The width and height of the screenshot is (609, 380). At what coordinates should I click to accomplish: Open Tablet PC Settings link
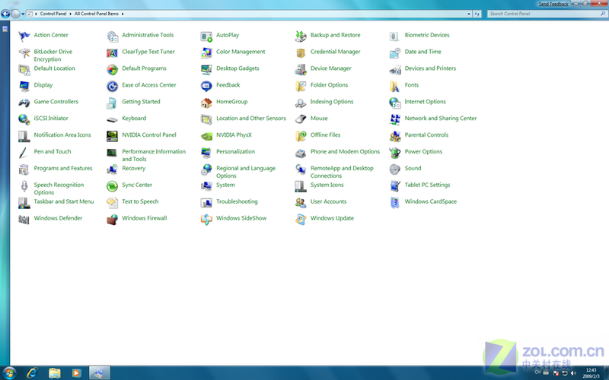428,185
